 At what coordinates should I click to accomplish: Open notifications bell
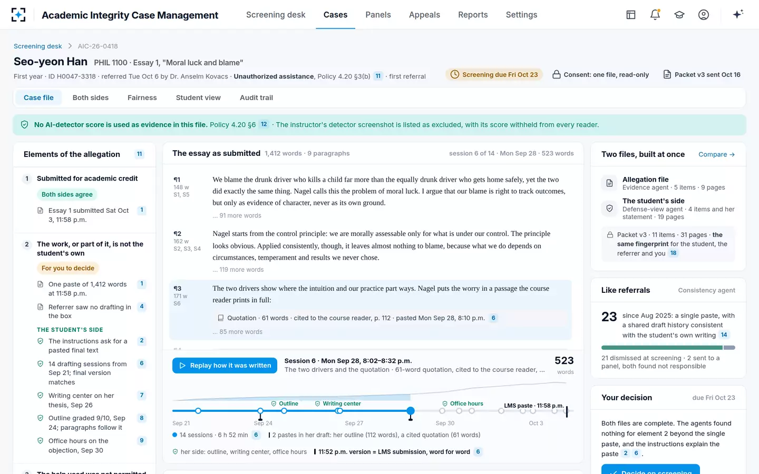click(x=655, y=15)
